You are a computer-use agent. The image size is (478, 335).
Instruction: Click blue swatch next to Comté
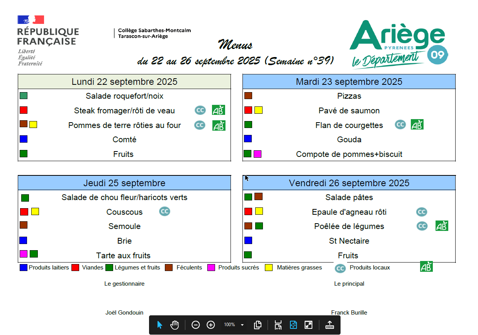tap(24, 139)
